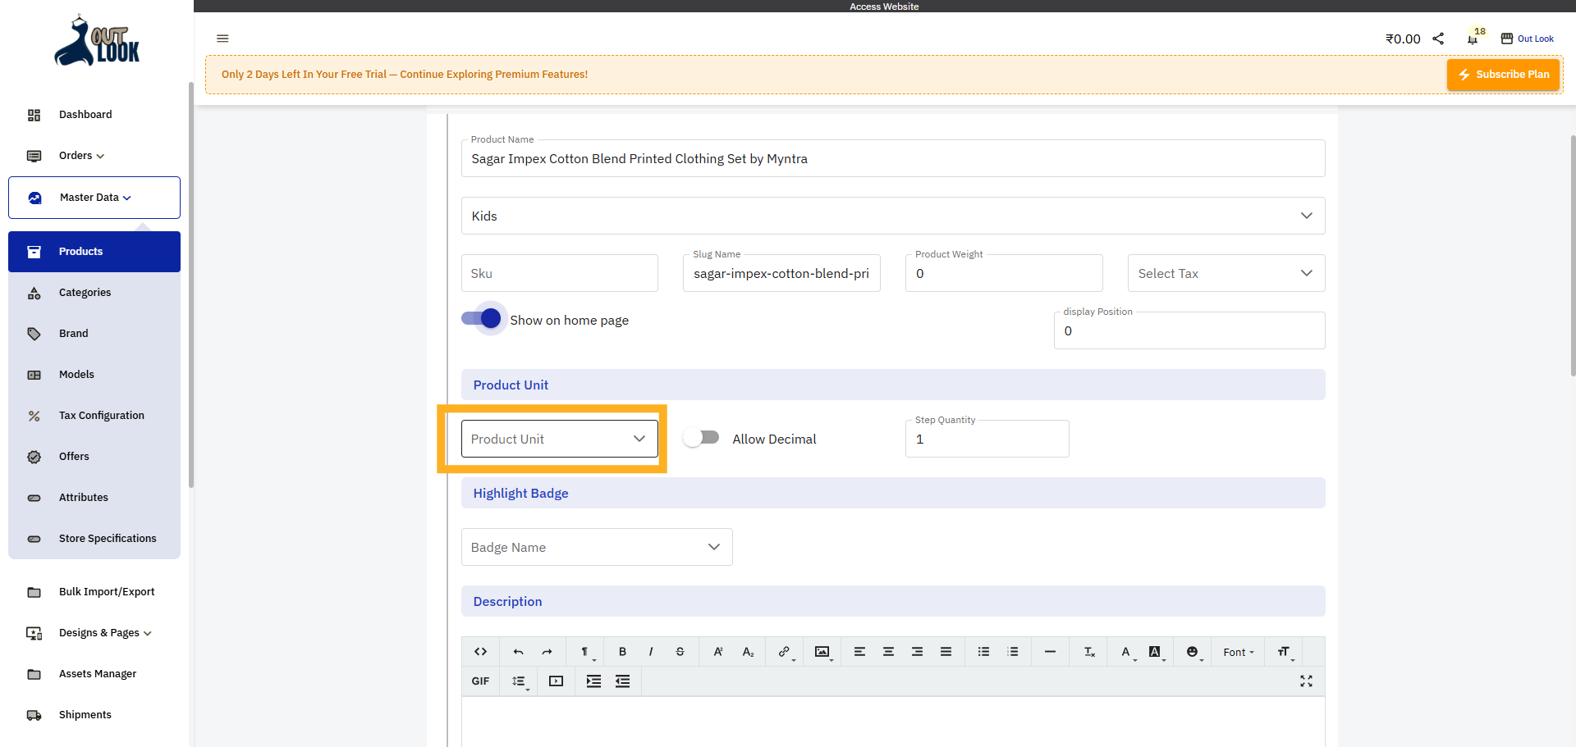Toggle bold formatting in description editor
The width and height of the screenshot is (1576, 747).
pos(622,652)
